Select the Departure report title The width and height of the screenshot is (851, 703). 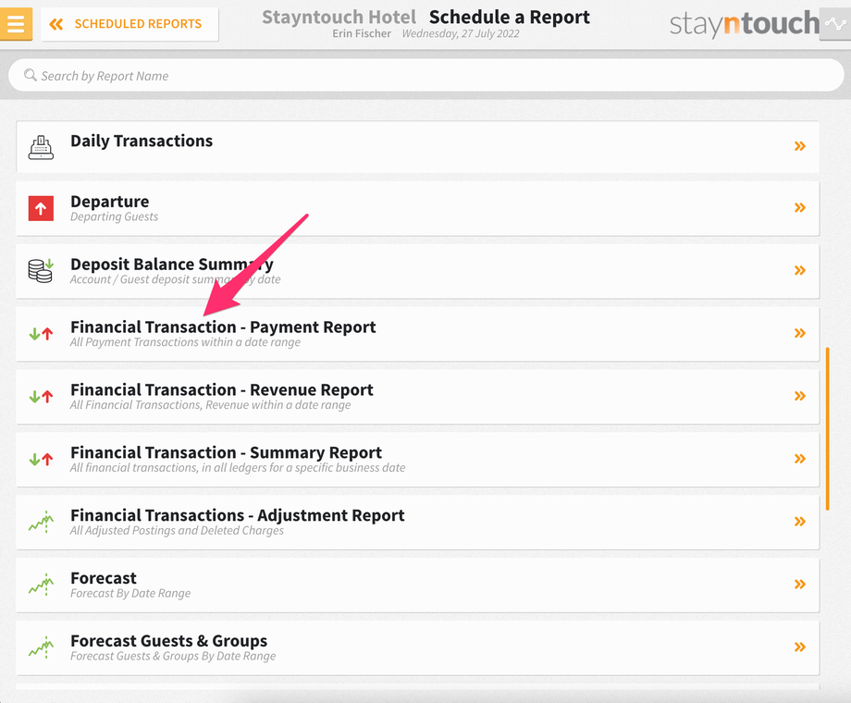(110, 202)
